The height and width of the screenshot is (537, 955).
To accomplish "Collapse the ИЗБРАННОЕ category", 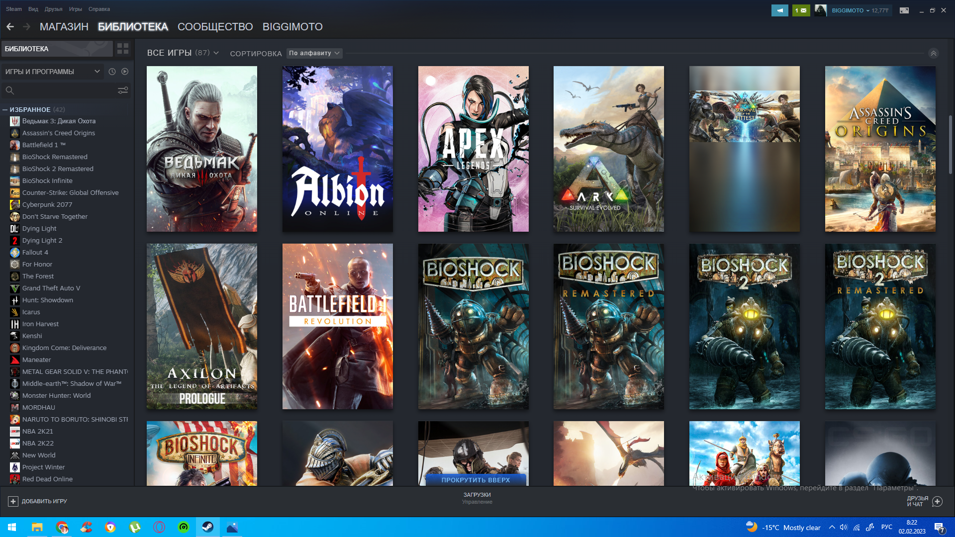I will [x=5, y=110].
